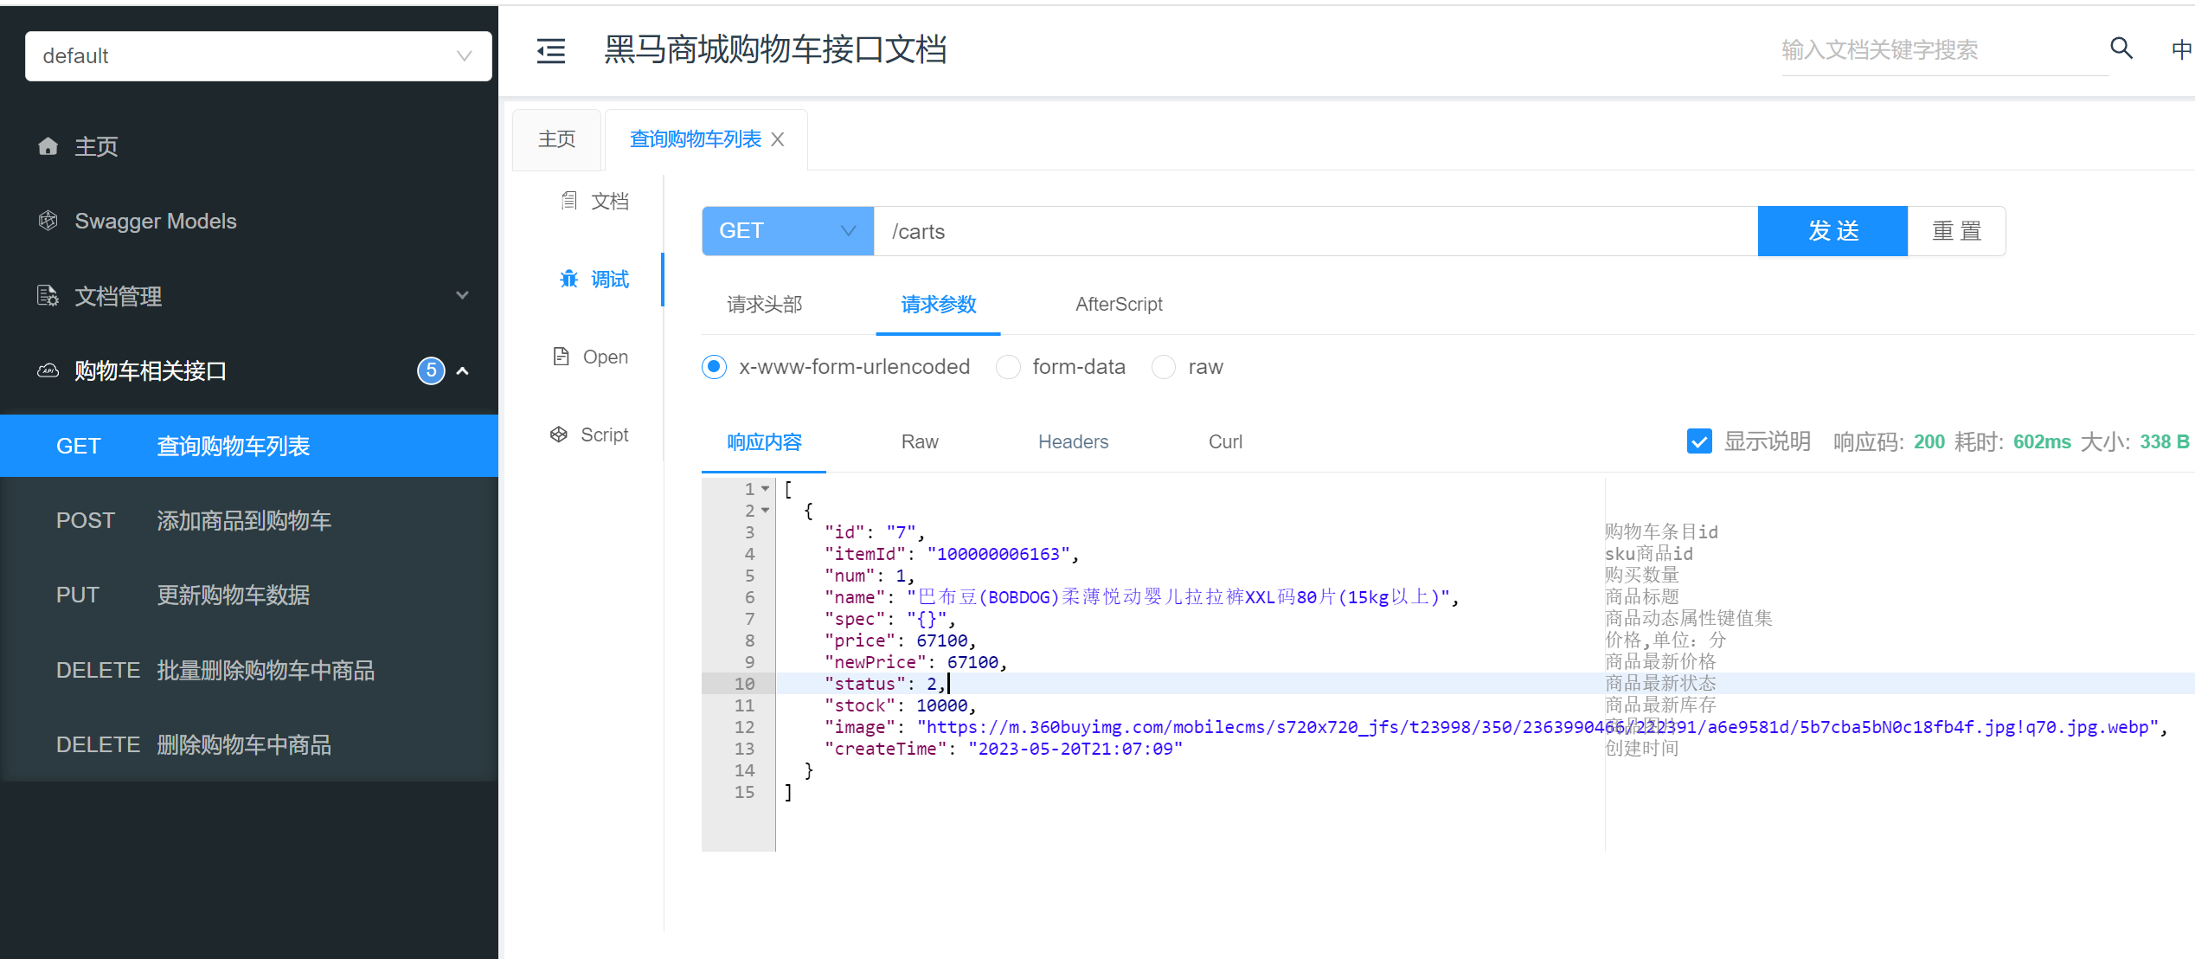Image resolution: width=2195 pixels, height=959 pixels.
Task: Collapse the 购物车相关接口 section
Action: coord(463,371)
